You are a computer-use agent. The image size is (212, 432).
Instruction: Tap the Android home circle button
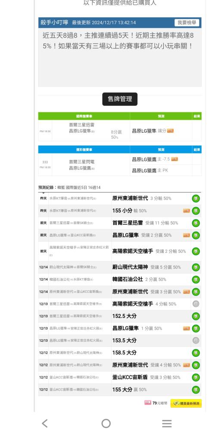click(x=106, y=423)
